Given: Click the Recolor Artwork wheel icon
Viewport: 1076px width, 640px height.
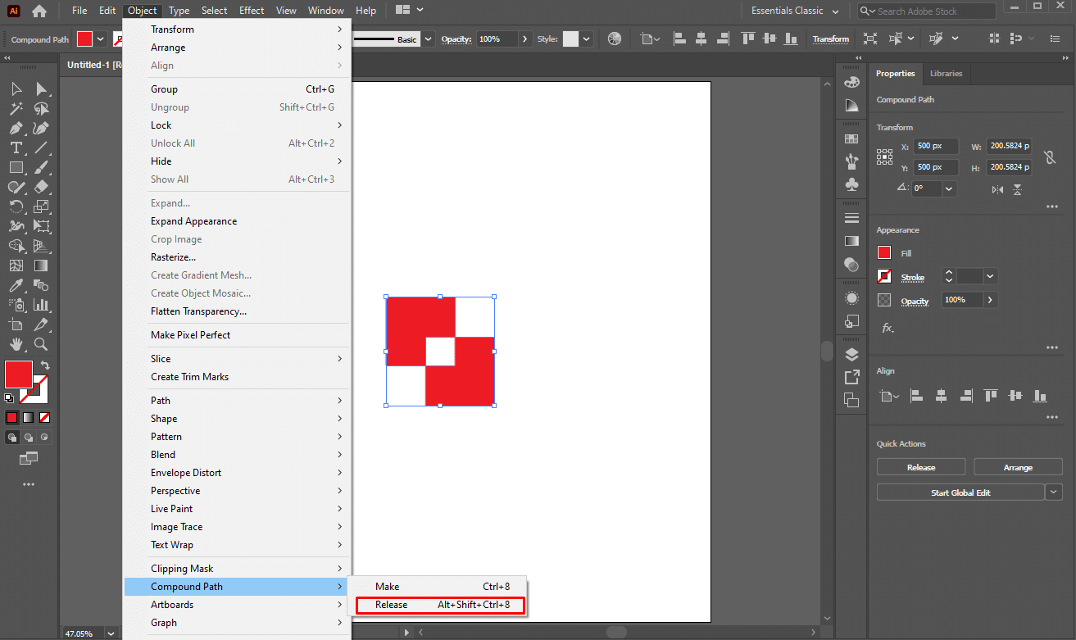Looking at the screenshot, I should [x=615, y=39].
